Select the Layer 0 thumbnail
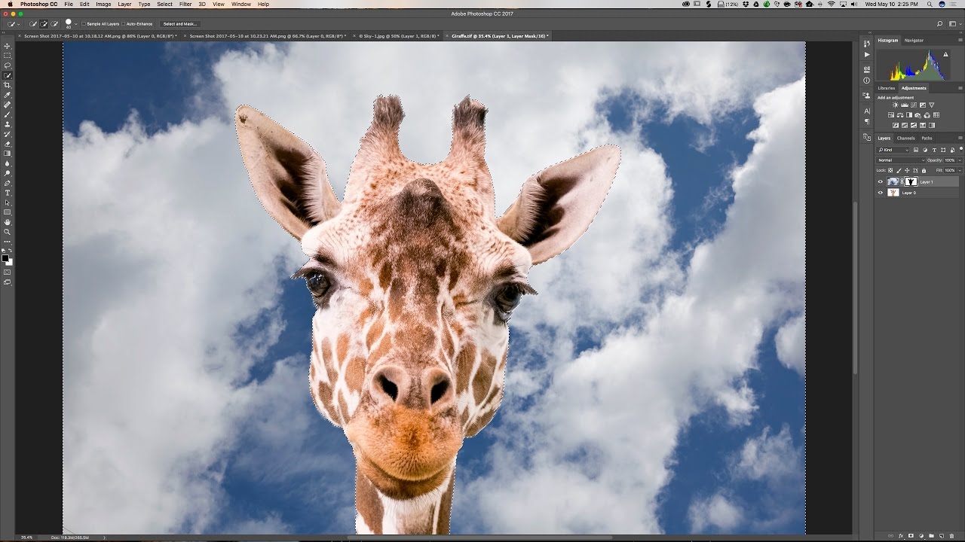Screen dimensions: 965x542 [x=893, y=193]
